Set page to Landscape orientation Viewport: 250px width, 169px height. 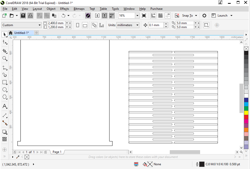pos(85,25)
